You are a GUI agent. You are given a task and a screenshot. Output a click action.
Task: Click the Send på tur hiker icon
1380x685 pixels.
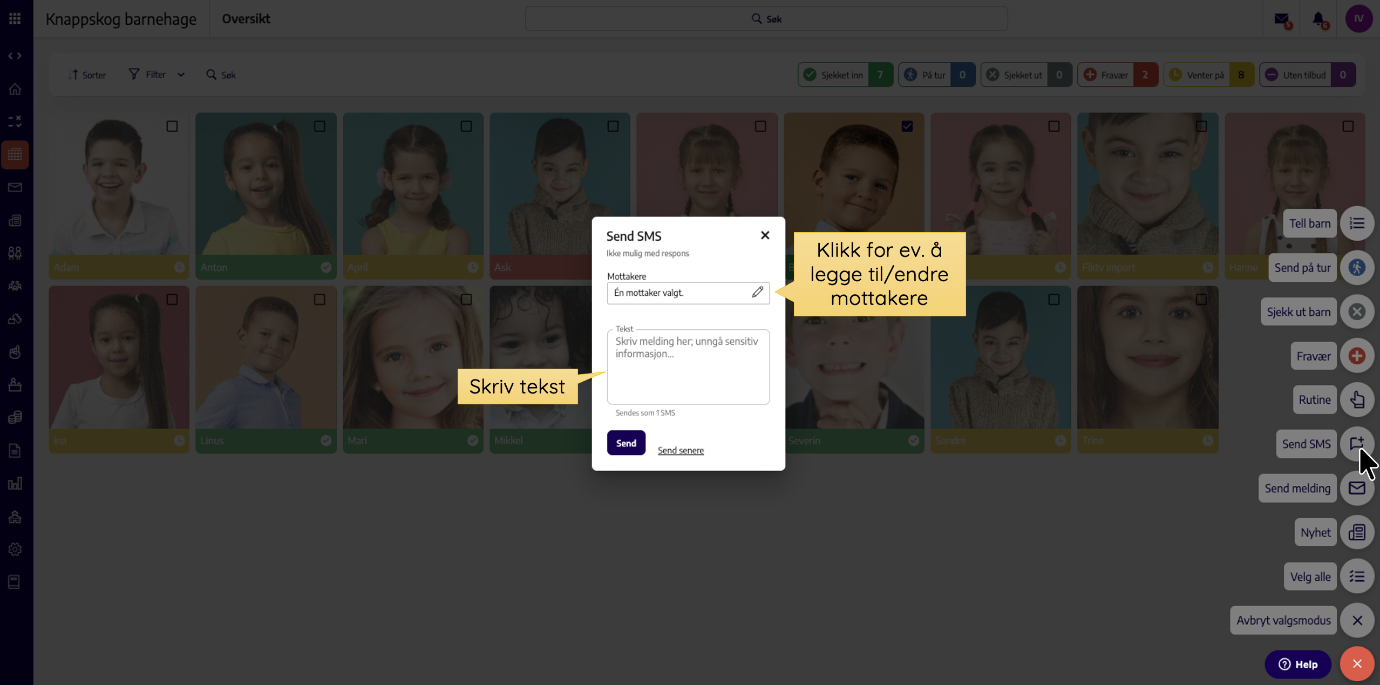(1357, 268)
